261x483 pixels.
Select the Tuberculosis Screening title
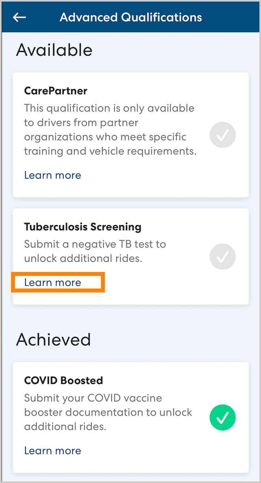coord(82,227)
